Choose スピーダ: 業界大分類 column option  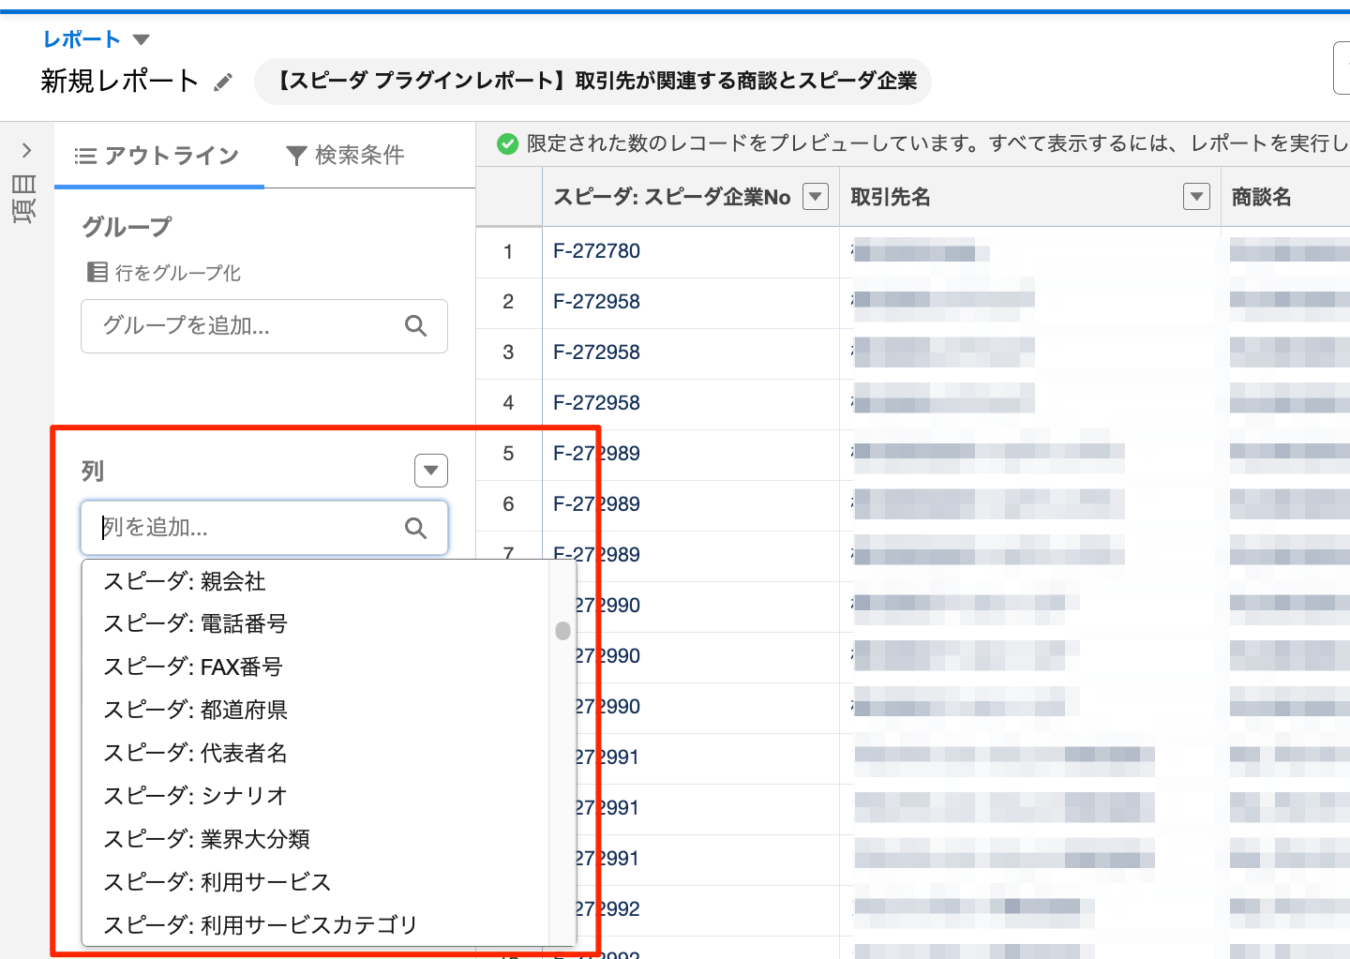click(x=206, y=839)
